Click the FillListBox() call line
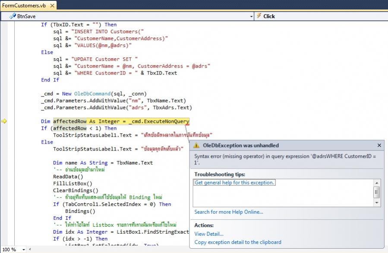Image resolution: width=388 pixels, height=253 pixels. tap(73, 184)
